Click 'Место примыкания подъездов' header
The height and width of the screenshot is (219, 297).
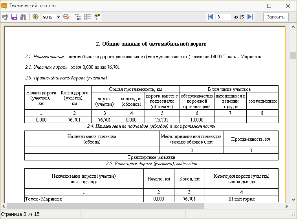coord(191,139)
